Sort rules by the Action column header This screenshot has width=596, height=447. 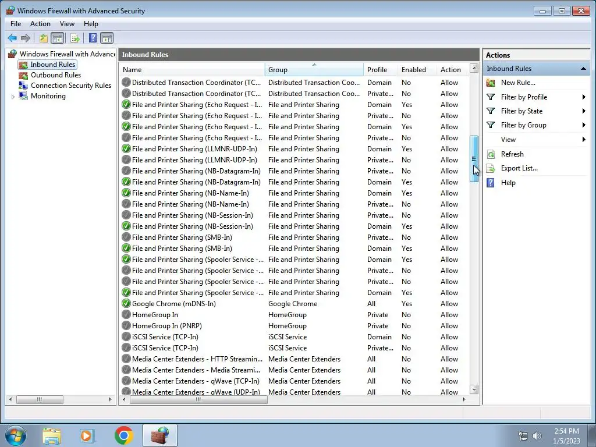point(453,70)
